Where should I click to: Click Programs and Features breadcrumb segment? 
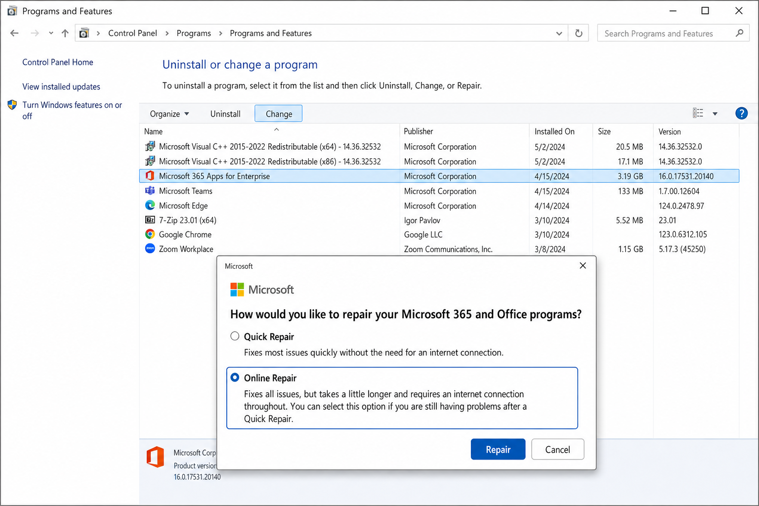pos(271,33)
